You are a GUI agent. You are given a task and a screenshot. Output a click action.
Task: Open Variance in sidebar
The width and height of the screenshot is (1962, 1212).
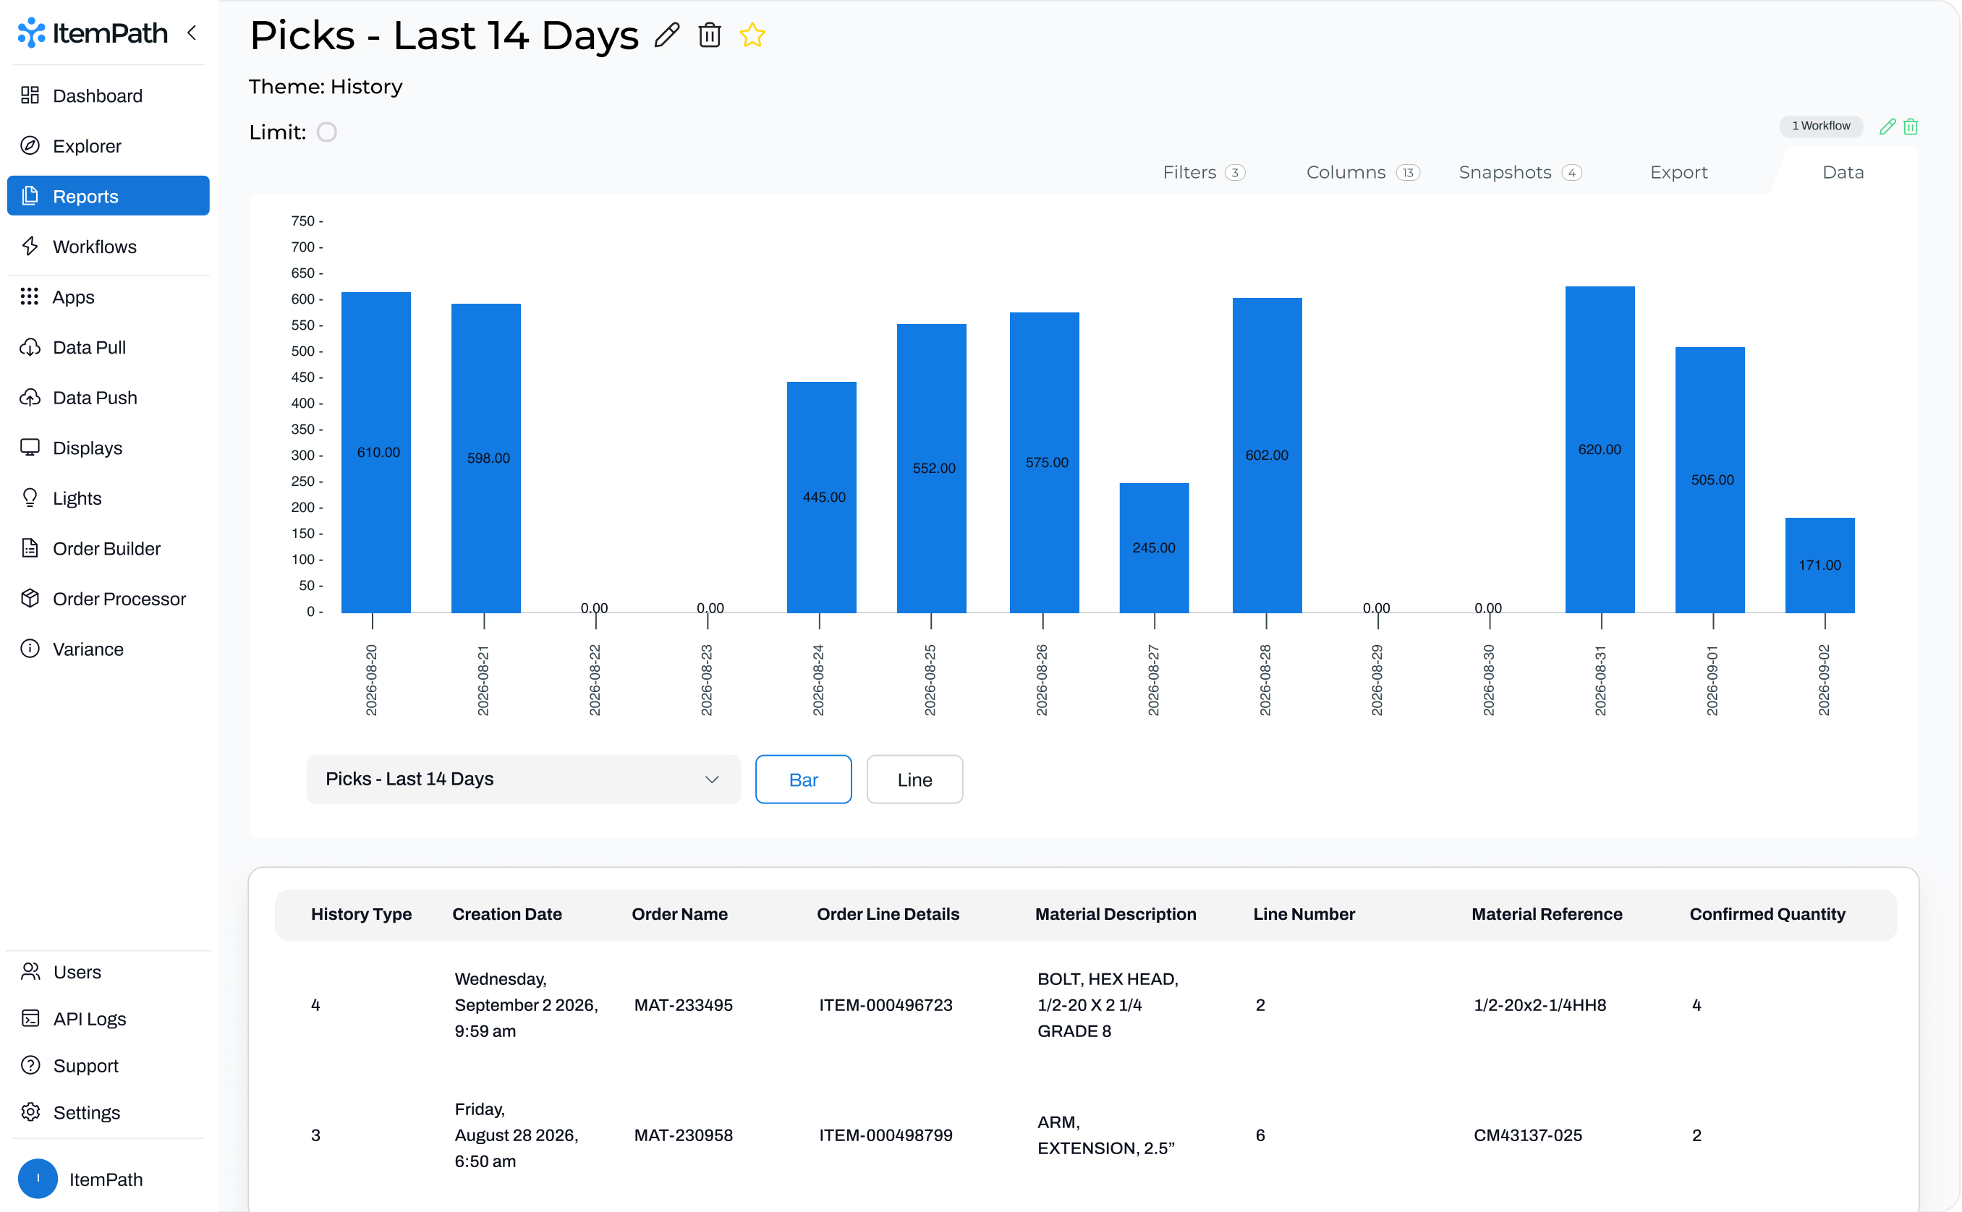click(109, 649)
